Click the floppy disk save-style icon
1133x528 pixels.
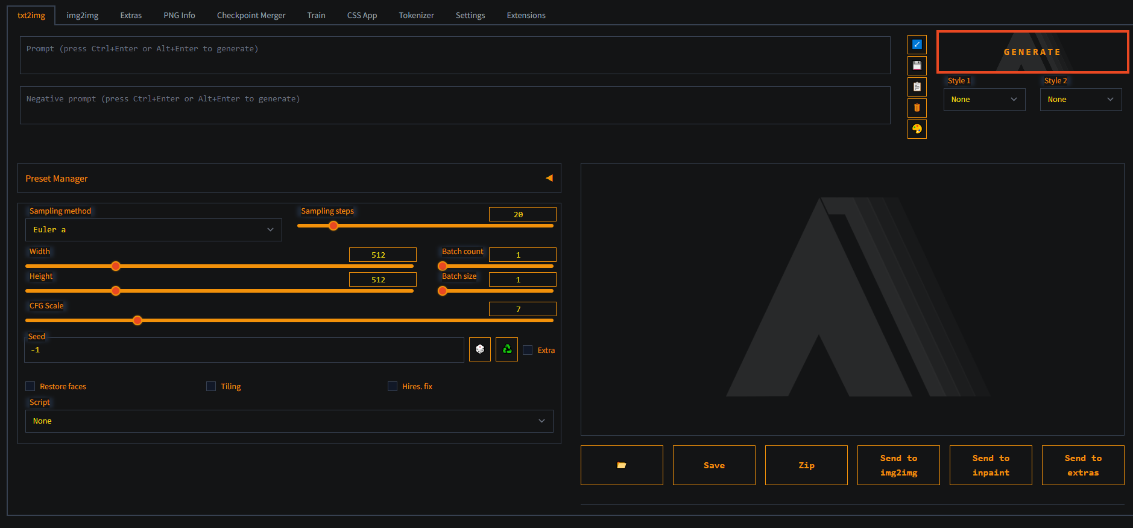pyautogui.click(x=917, y=65)
